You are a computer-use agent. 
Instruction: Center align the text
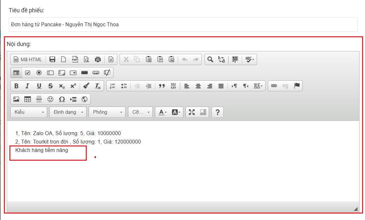(x=198, y=86)
